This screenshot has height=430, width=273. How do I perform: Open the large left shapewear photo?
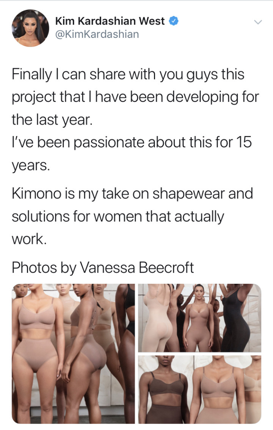[73, 354]
